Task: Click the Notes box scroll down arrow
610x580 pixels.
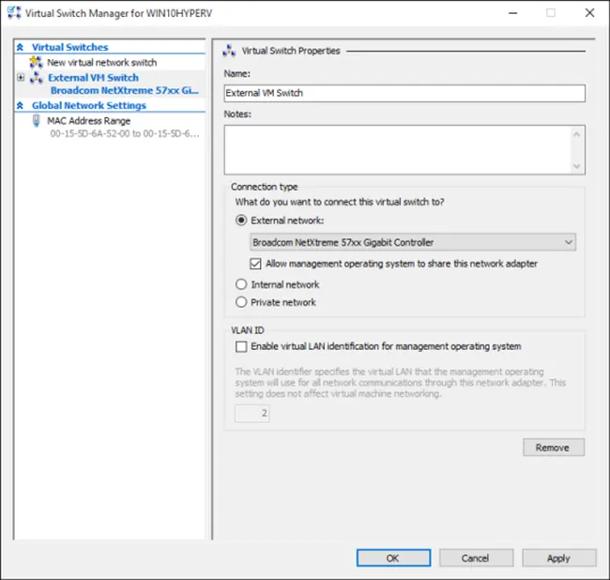Action: point(577,165)
